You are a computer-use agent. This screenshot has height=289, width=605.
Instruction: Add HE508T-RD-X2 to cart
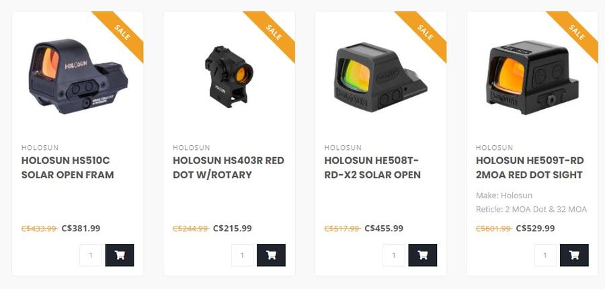(x=423, y=255)
